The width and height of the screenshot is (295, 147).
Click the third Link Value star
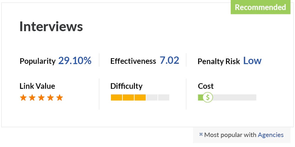[41, 98]
